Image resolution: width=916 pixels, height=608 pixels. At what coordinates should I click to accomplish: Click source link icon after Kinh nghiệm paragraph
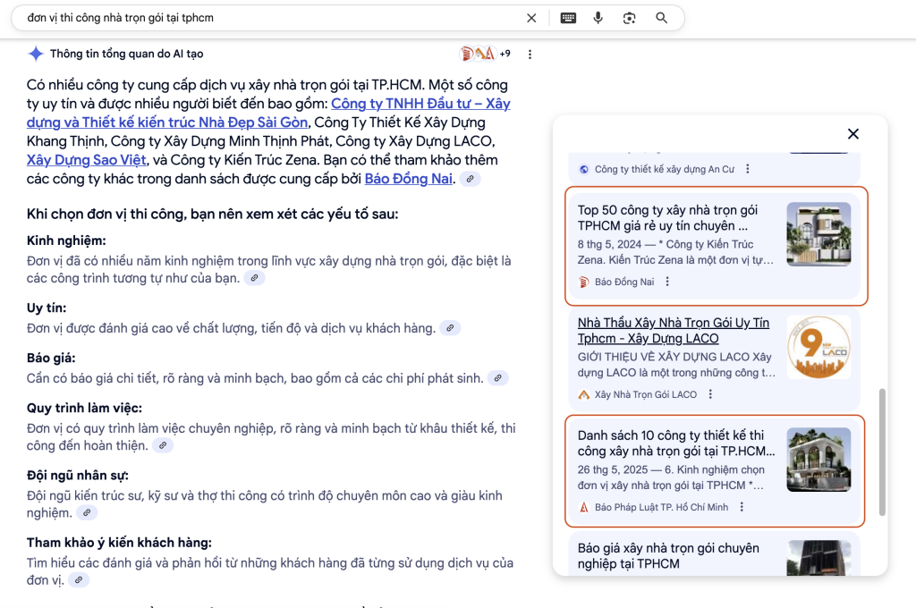coord(255,279)
